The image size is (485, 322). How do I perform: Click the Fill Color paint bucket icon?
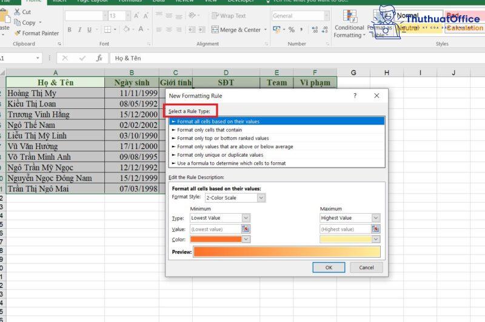(126, 29)
